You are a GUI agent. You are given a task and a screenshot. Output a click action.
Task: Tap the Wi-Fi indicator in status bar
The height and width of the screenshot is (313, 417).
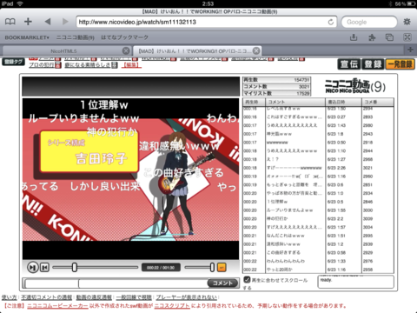20,3
